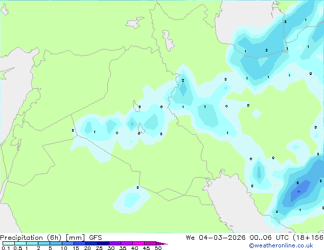Select the 5–10 mm legend color box
Viewport: 324px width, 250px height.
(56, 243)
